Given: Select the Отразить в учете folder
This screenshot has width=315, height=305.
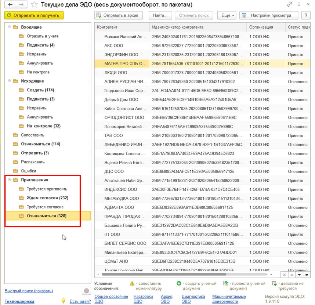Looking at the screenshot, I should (x=43, y=36).
